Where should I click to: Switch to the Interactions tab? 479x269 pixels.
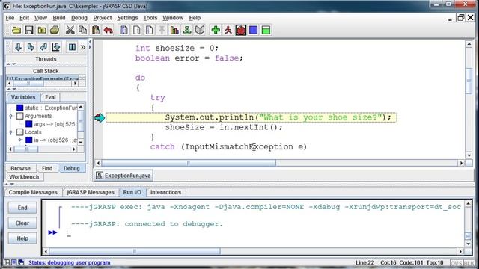pyautogui.click(x=165, y=192)
